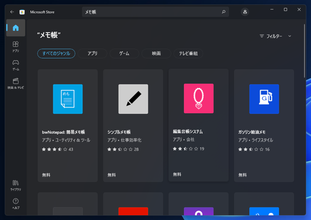Open the ゲーム sidebar section
311x220 pixels.
coord(16,65)
